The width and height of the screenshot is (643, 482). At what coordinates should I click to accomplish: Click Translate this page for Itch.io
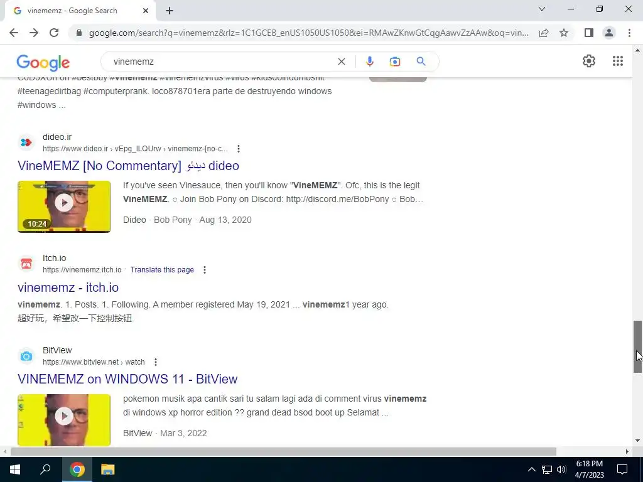pyautogui.click(x=162, y=270)
